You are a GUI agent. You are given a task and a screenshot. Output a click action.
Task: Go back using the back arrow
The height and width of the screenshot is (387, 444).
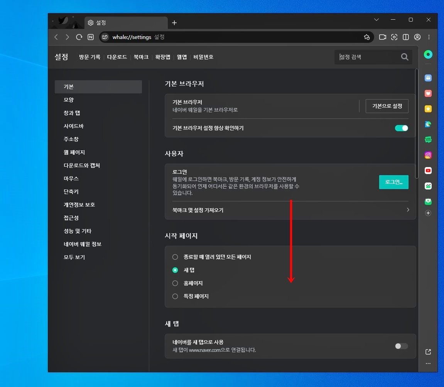pyautogui.click(x=56, y=37)
